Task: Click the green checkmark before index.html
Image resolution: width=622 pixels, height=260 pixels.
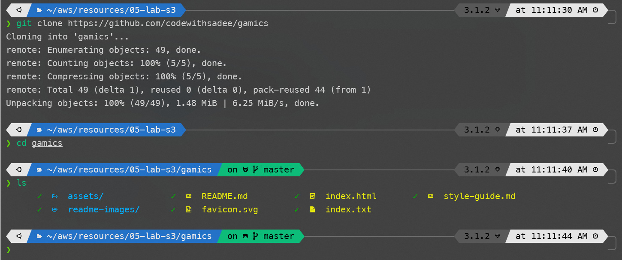Action: (297, 197)
